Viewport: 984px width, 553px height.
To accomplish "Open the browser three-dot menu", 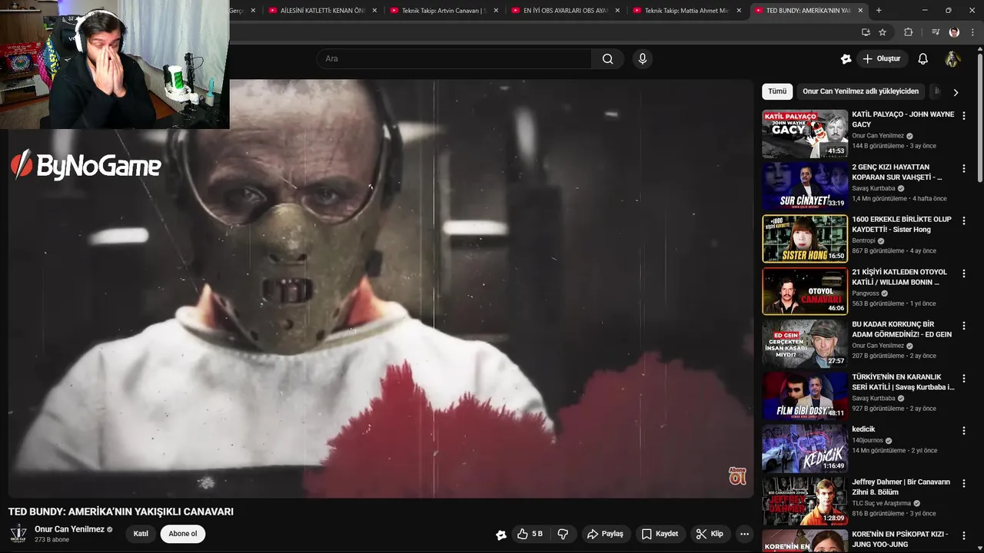I will tap(972, 32).
